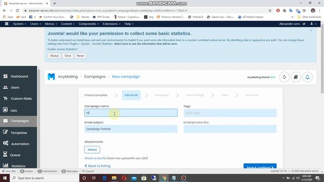324x182 pixels.
Task: Focus the Email subject field
Action: click(x=131, y=129)
